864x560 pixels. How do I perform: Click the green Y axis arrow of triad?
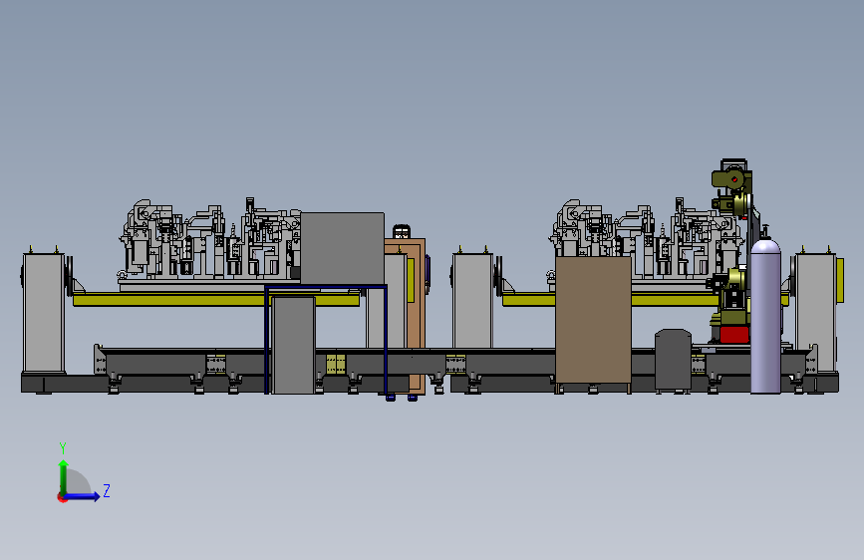64,477
